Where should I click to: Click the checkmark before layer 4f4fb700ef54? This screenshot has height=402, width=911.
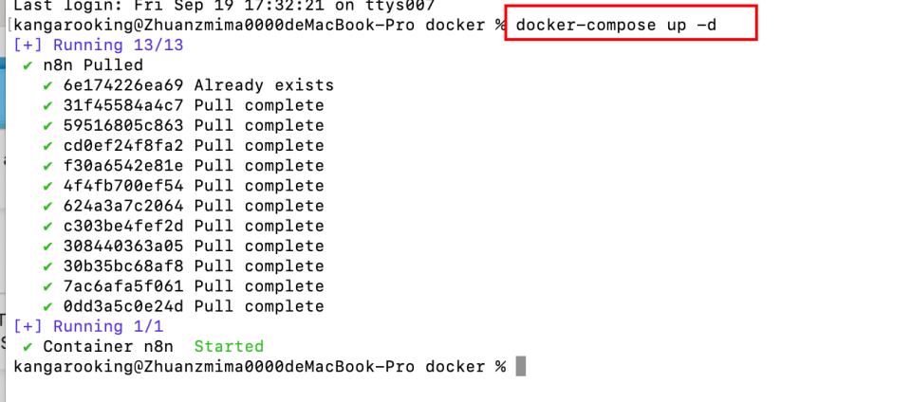47,186
